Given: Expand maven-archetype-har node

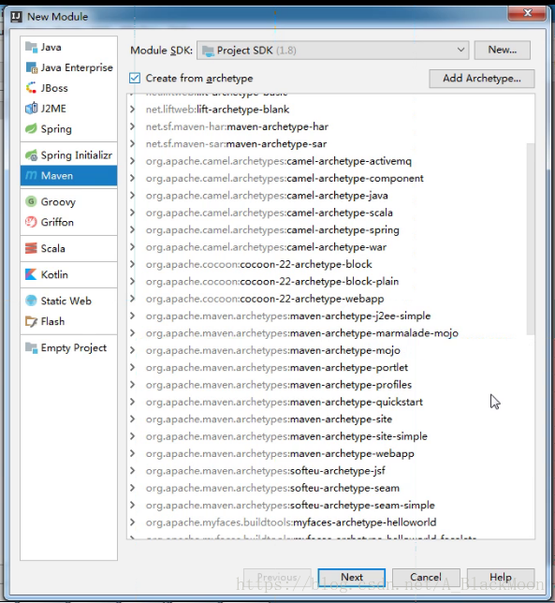Looking at the screenshot, I should (132, 126).
